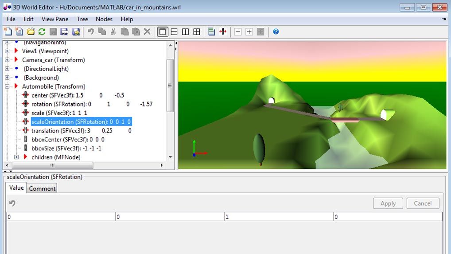451x254 pixels.
Task: Expand the (DirectionalLight) node
Action: 7,69
